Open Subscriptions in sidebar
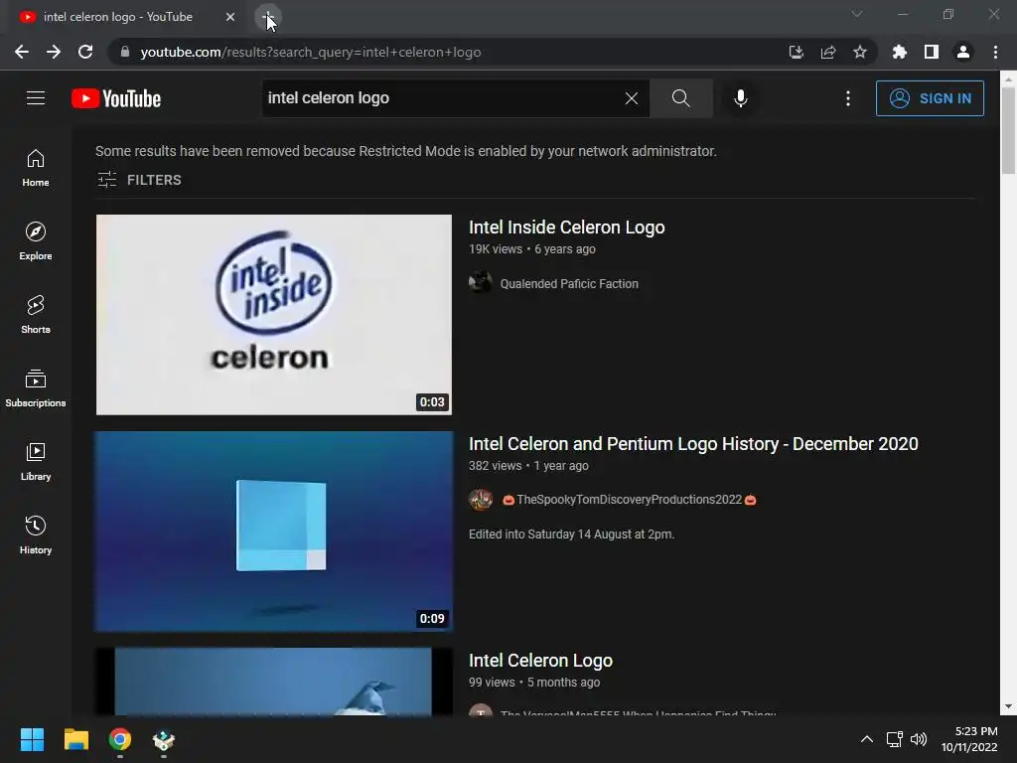Screen dimensions: 1017x763 (x=36, y=388)
